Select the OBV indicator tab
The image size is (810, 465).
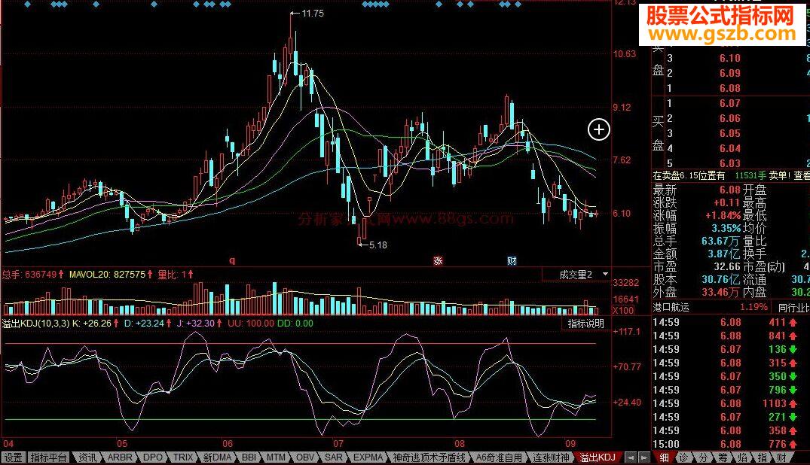[x=304, y=457]
